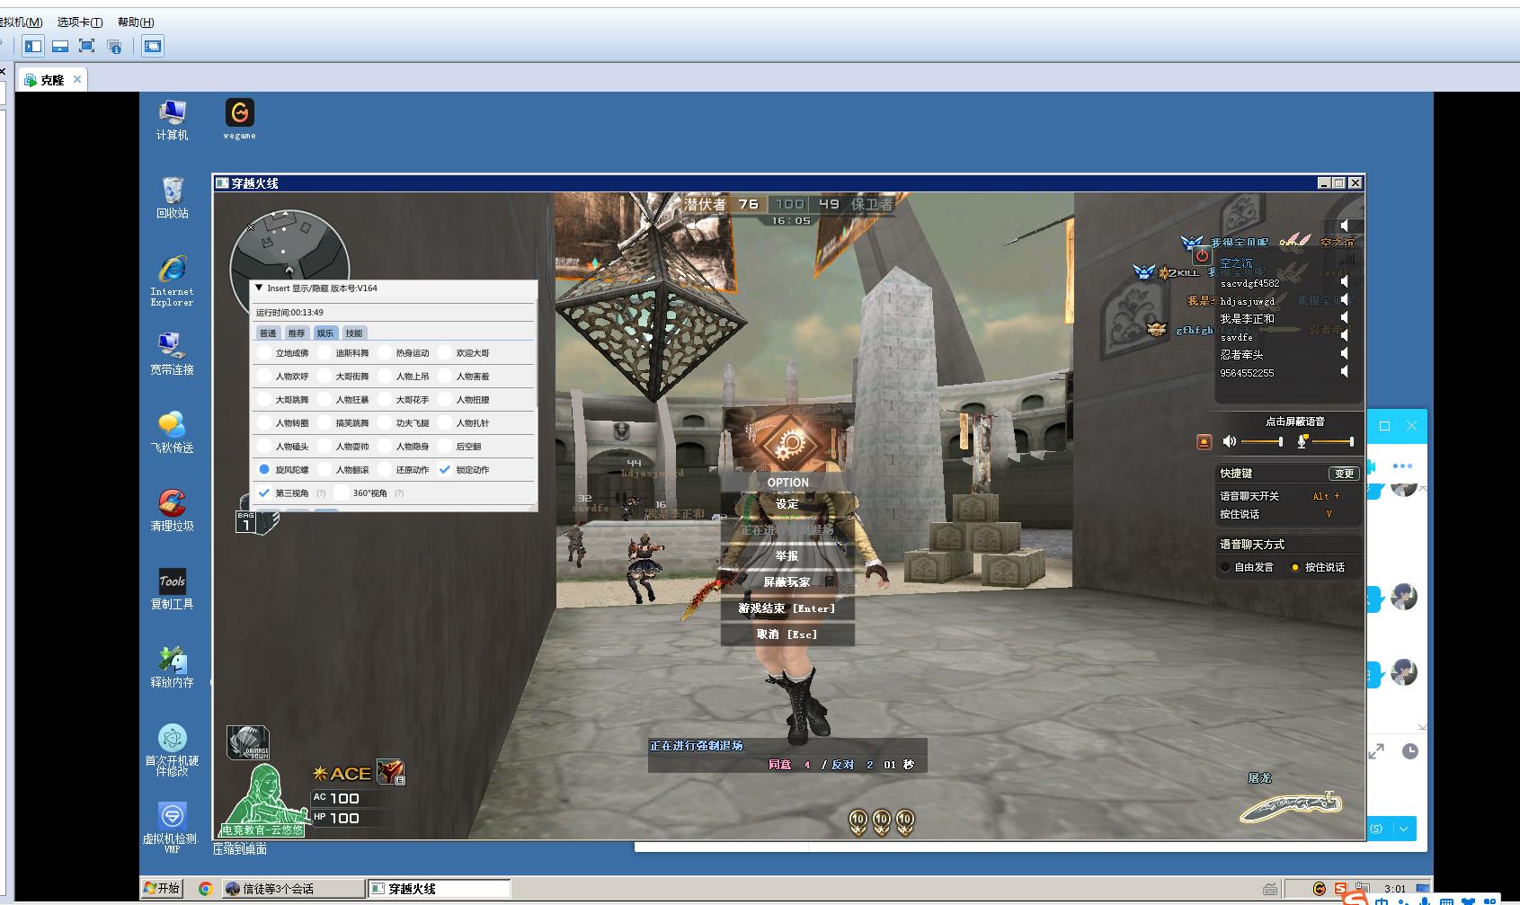Click the 开始 Start button
Image resolution: width=1520 pixels, height=905 pixels.
point(162,889)
